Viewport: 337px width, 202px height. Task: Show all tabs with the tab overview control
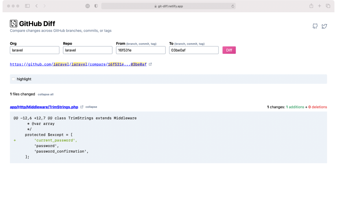coord(328,6)
